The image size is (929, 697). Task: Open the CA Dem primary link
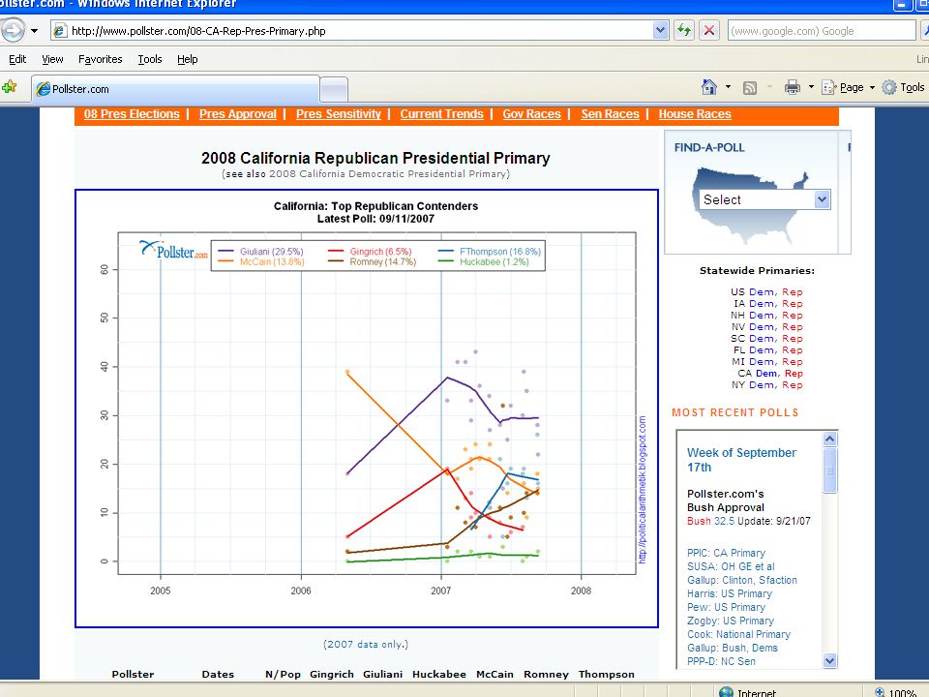[x=765, y=374]
